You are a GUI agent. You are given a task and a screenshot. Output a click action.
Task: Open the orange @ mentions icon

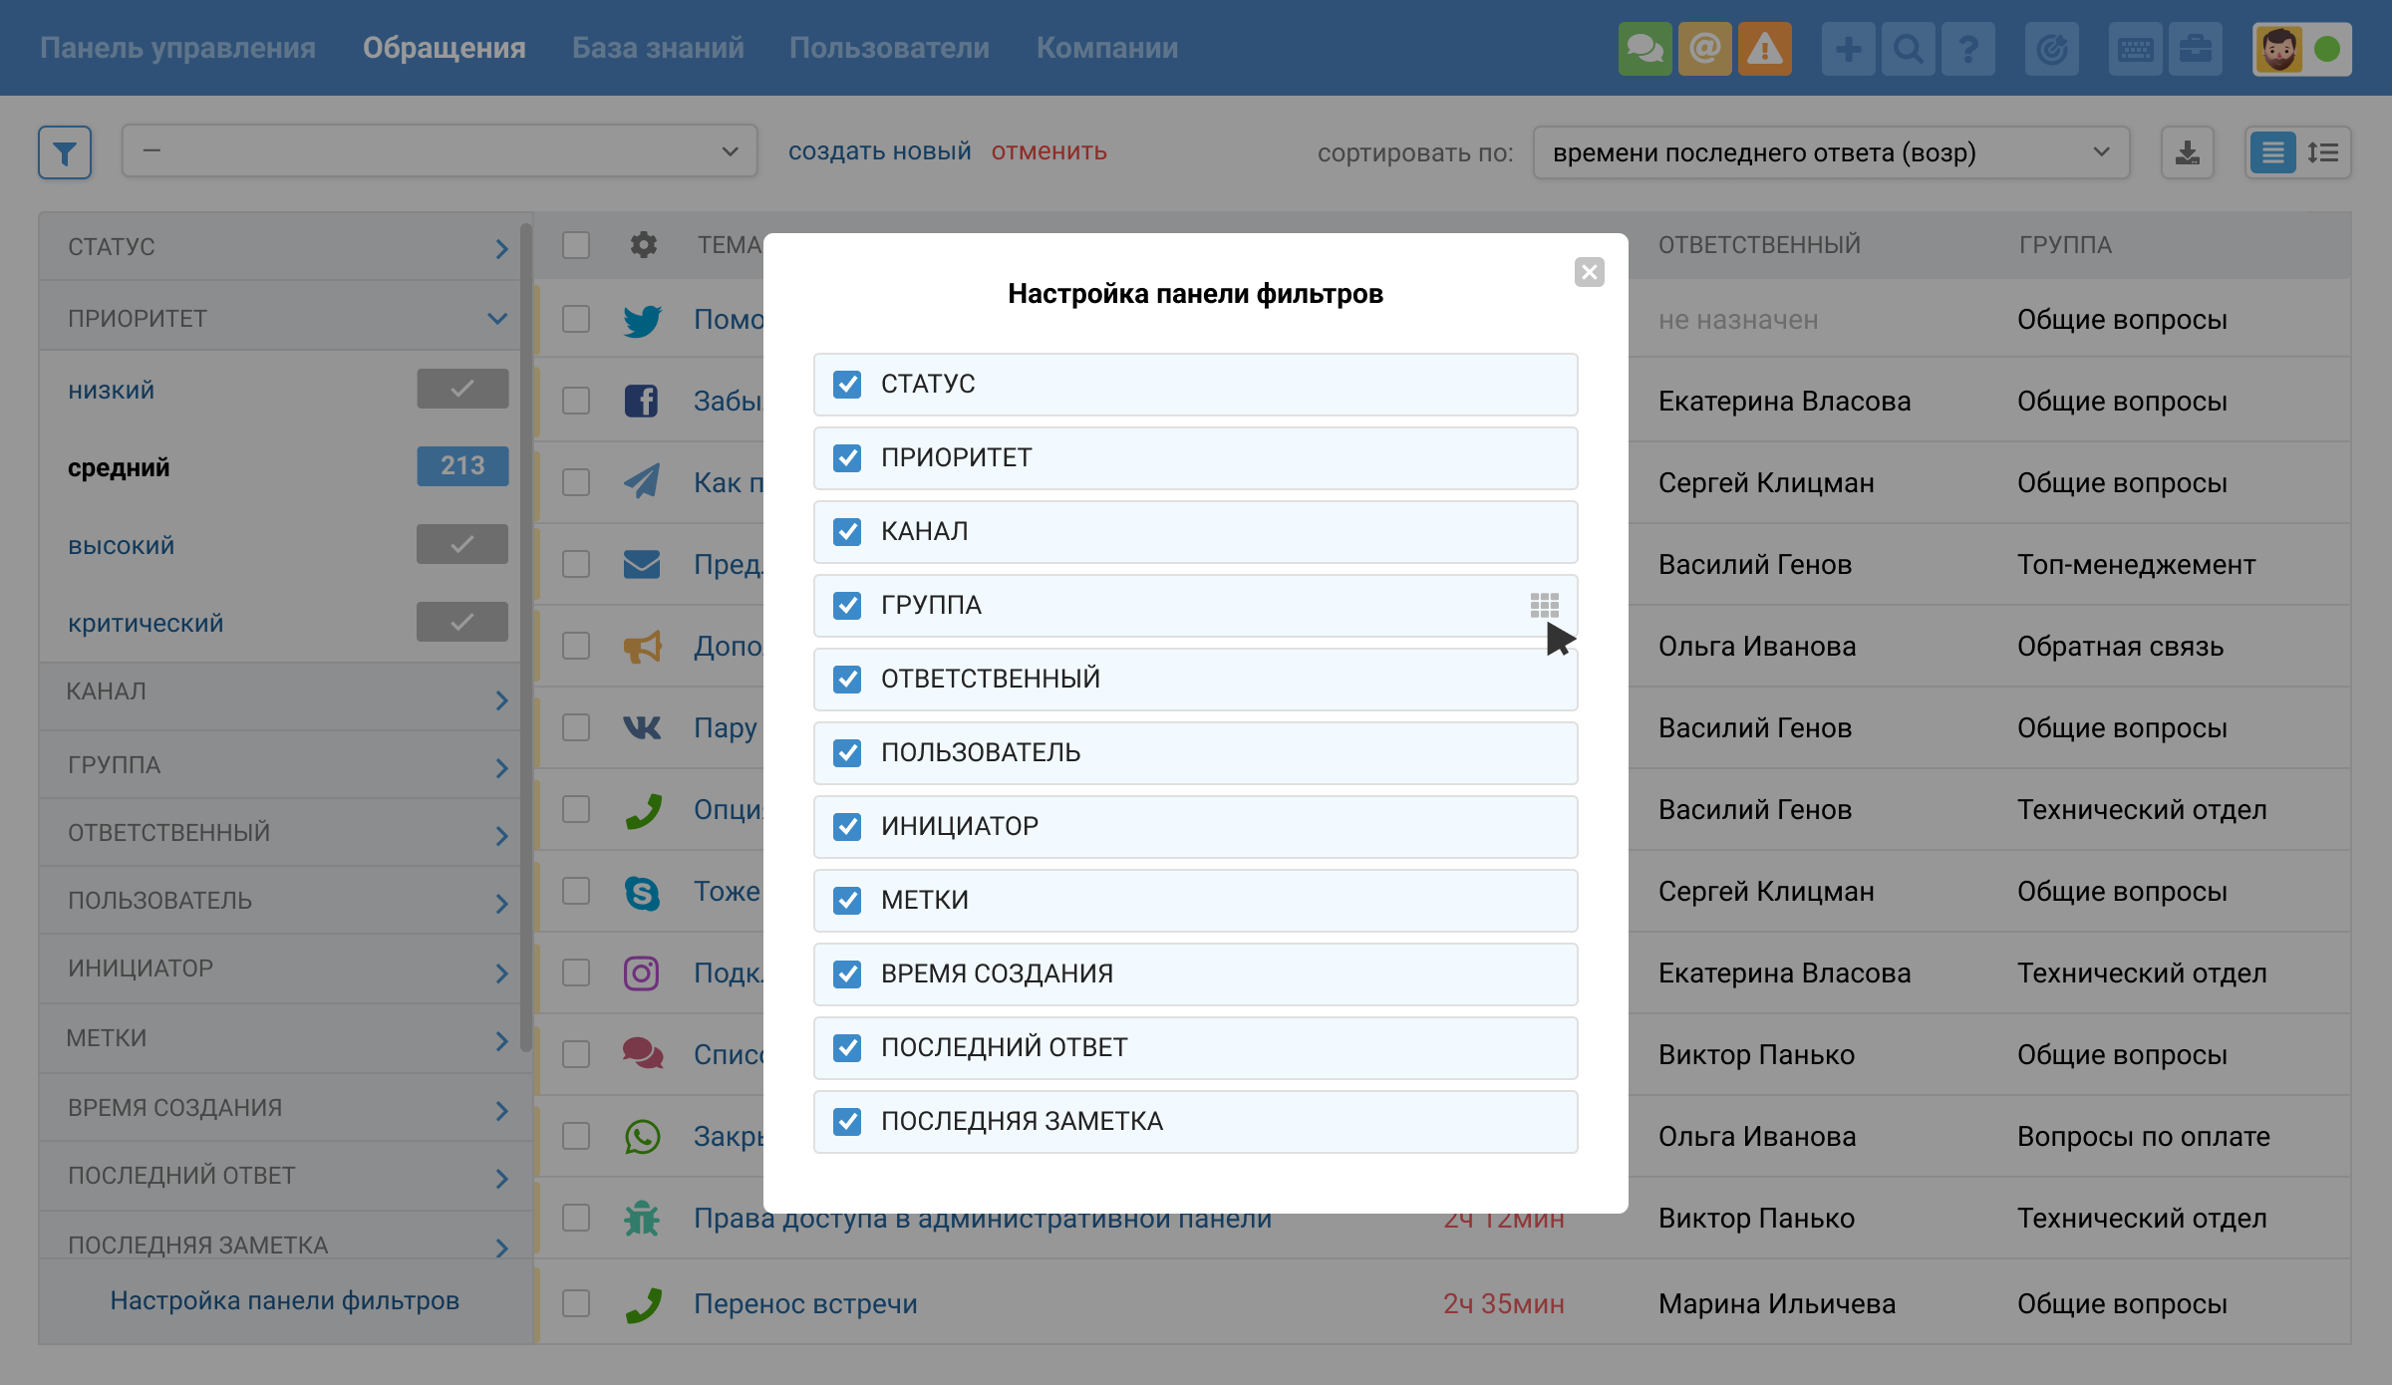tap(1704, 49)
